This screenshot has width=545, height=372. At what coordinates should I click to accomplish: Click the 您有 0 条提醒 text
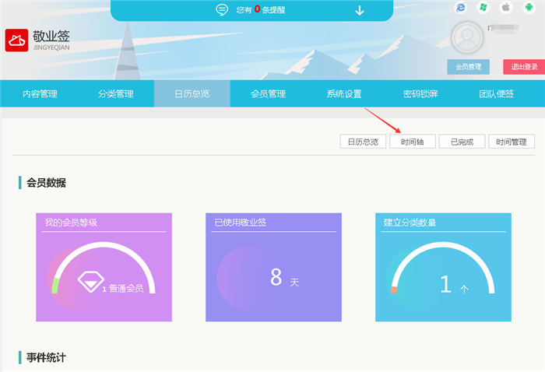[x=261, y=9]
